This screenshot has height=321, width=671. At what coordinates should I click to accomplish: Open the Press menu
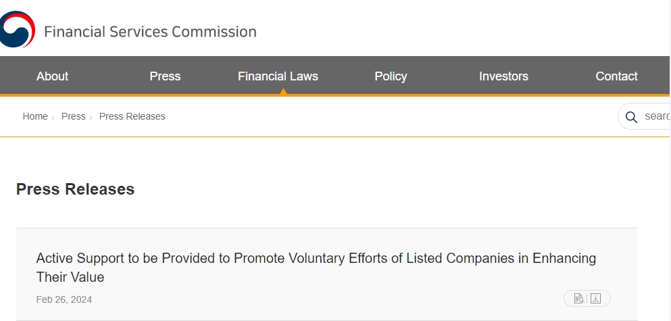tap(165, 76)
